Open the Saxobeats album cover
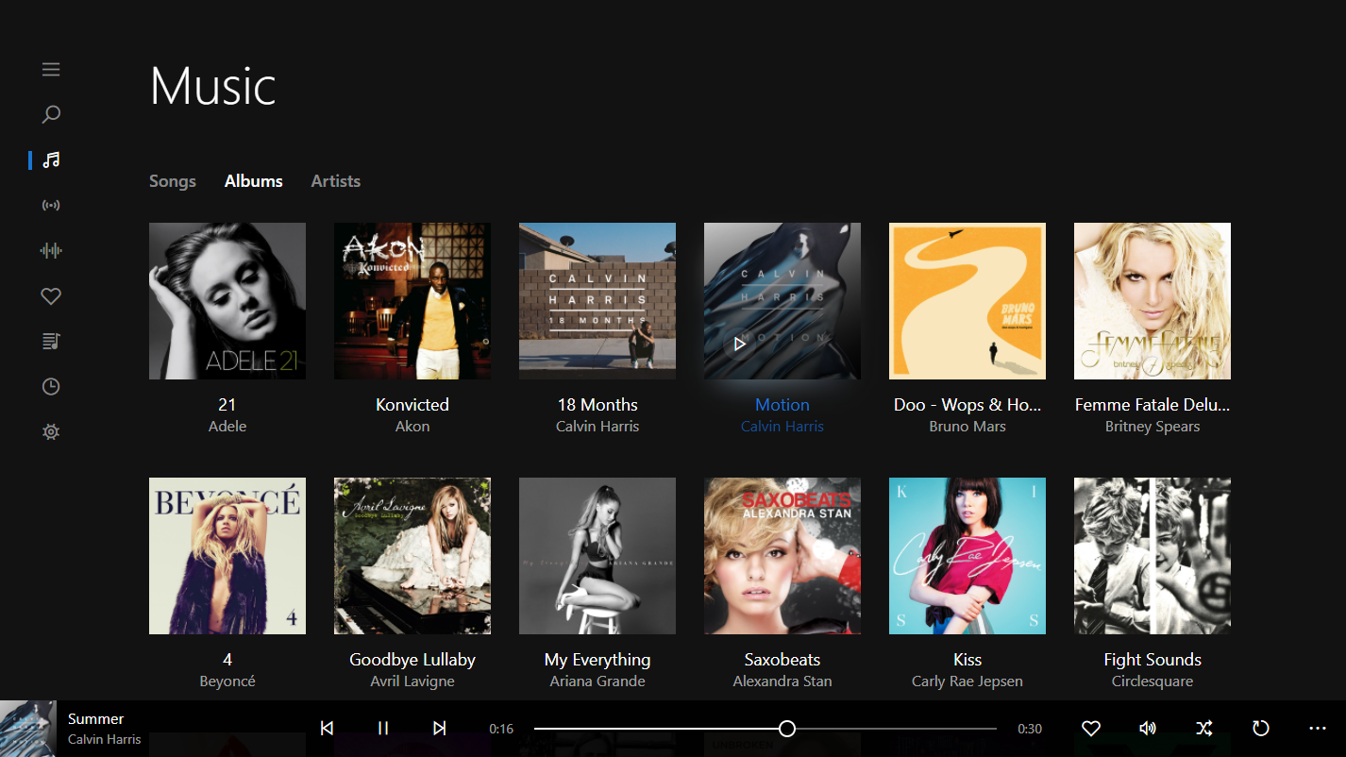 (782, 556)
